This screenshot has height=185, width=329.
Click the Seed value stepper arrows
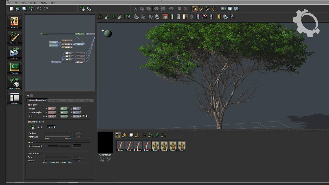[x=54, y=127]
